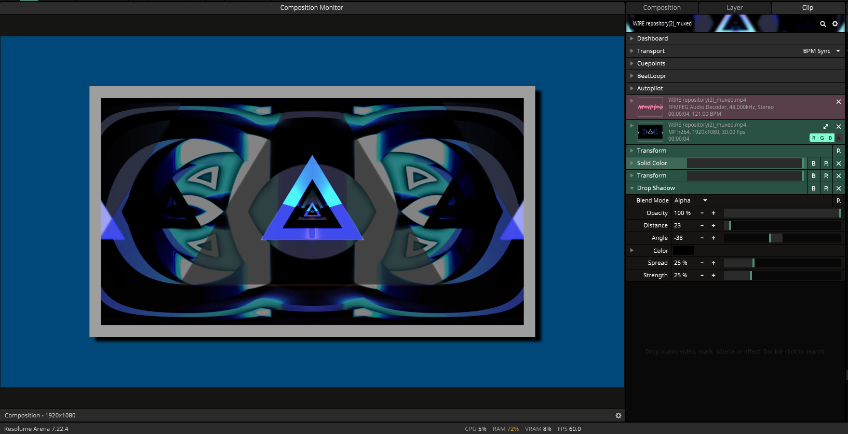Viewport: 848px width, 434px height.
Task: Open the clip panel settings gear
Action: click(x=835, y=24)
